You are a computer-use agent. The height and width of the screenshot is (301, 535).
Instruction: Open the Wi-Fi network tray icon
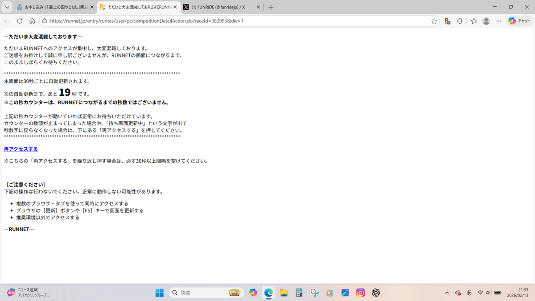click(x=480, y=293)
